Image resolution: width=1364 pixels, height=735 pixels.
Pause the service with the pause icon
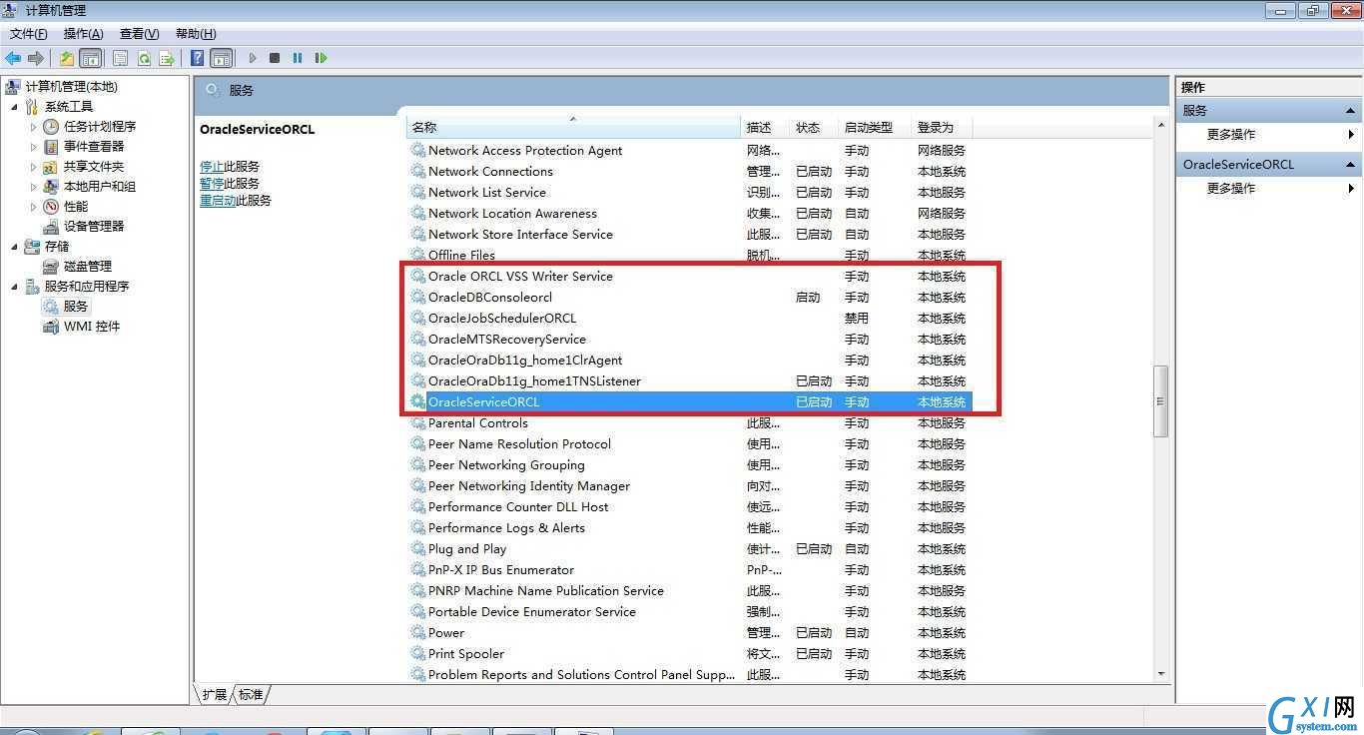[298, 58]
